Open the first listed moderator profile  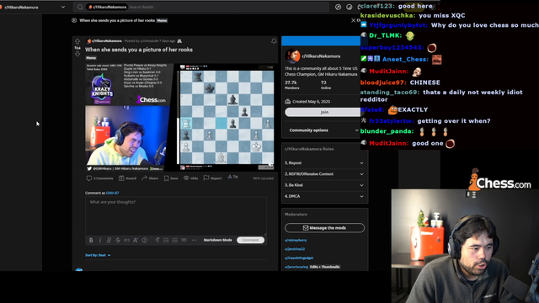[296, 240]
